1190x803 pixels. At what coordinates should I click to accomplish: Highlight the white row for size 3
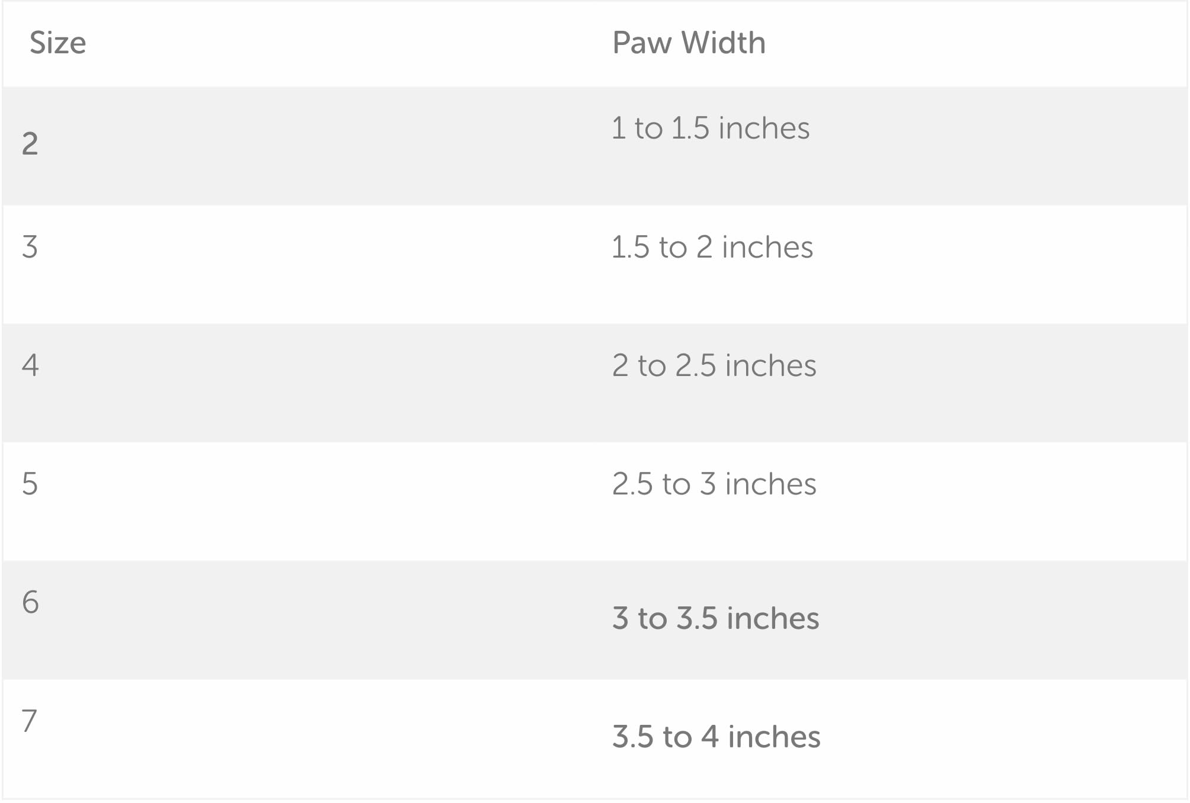pos(356,265)
